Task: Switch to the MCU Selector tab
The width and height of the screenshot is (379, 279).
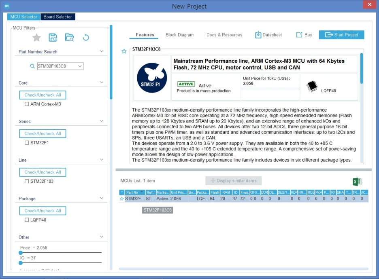Action: click(x=23, y=17)
